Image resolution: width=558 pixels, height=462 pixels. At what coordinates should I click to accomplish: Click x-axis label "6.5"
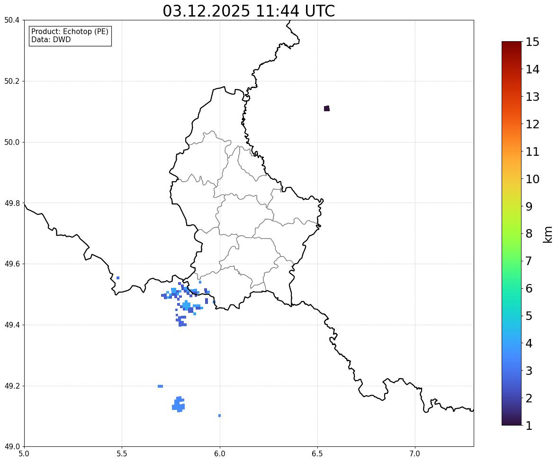tap(317, 454)
